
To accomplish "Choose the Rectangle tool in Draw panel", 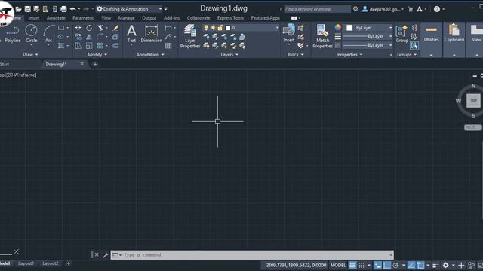I will tap(61, 28).
